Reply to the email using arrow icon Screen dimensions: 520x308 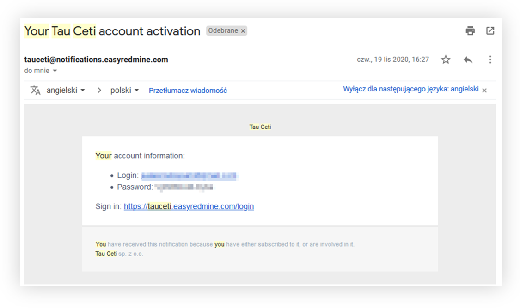468,60
